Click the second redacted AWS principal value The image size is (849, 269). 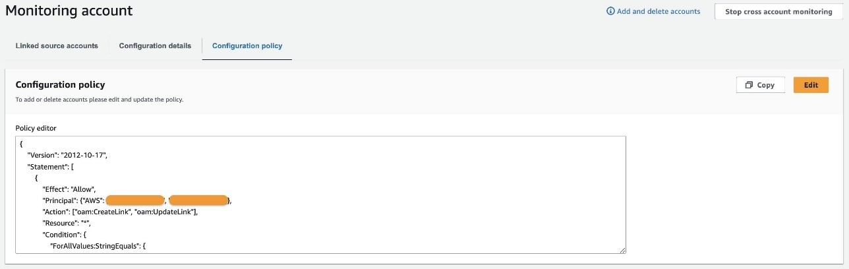click(198, 200)
